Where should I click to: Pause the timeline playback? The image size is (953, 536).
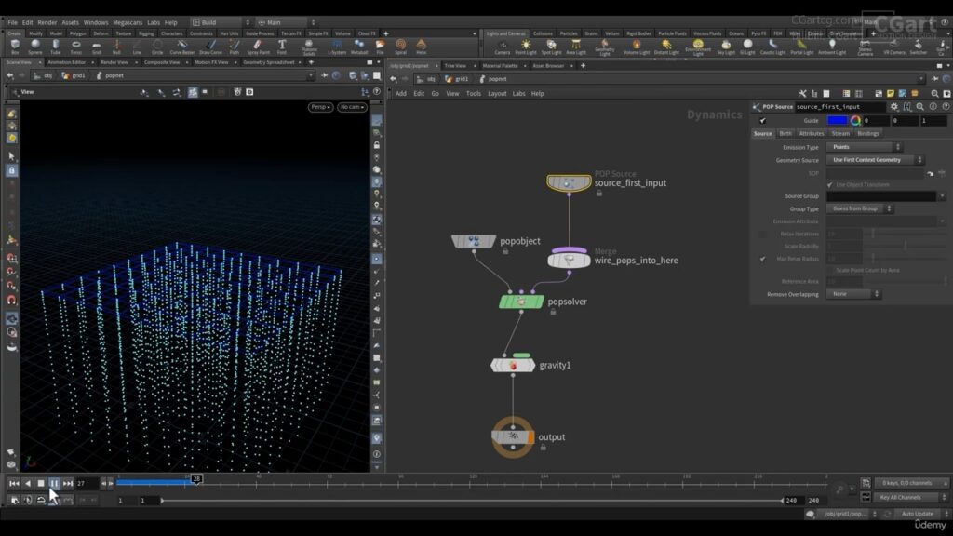tap(54, 483)
